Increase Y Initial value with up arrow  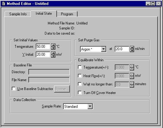53,53
